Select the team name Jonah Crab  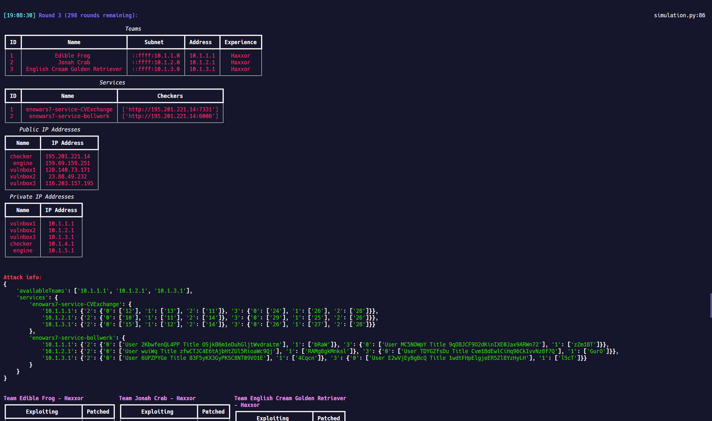coord(74,62)
